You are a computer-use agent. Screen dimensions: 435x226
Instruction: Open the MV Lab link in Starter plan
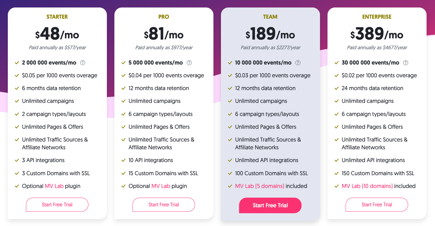click(x=54, y=186)
